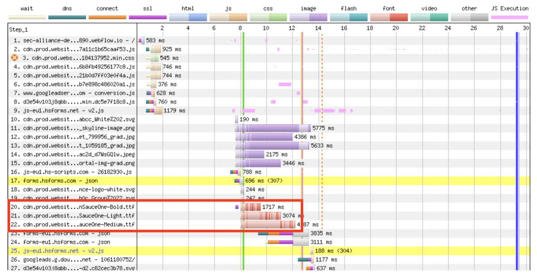
Task: Click the SauceOne-Light.ttf font request bar
Action: click(x=261, y=216)
